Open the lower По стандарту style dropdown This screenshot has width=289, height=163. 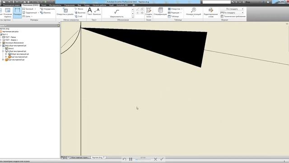point(242,13)
